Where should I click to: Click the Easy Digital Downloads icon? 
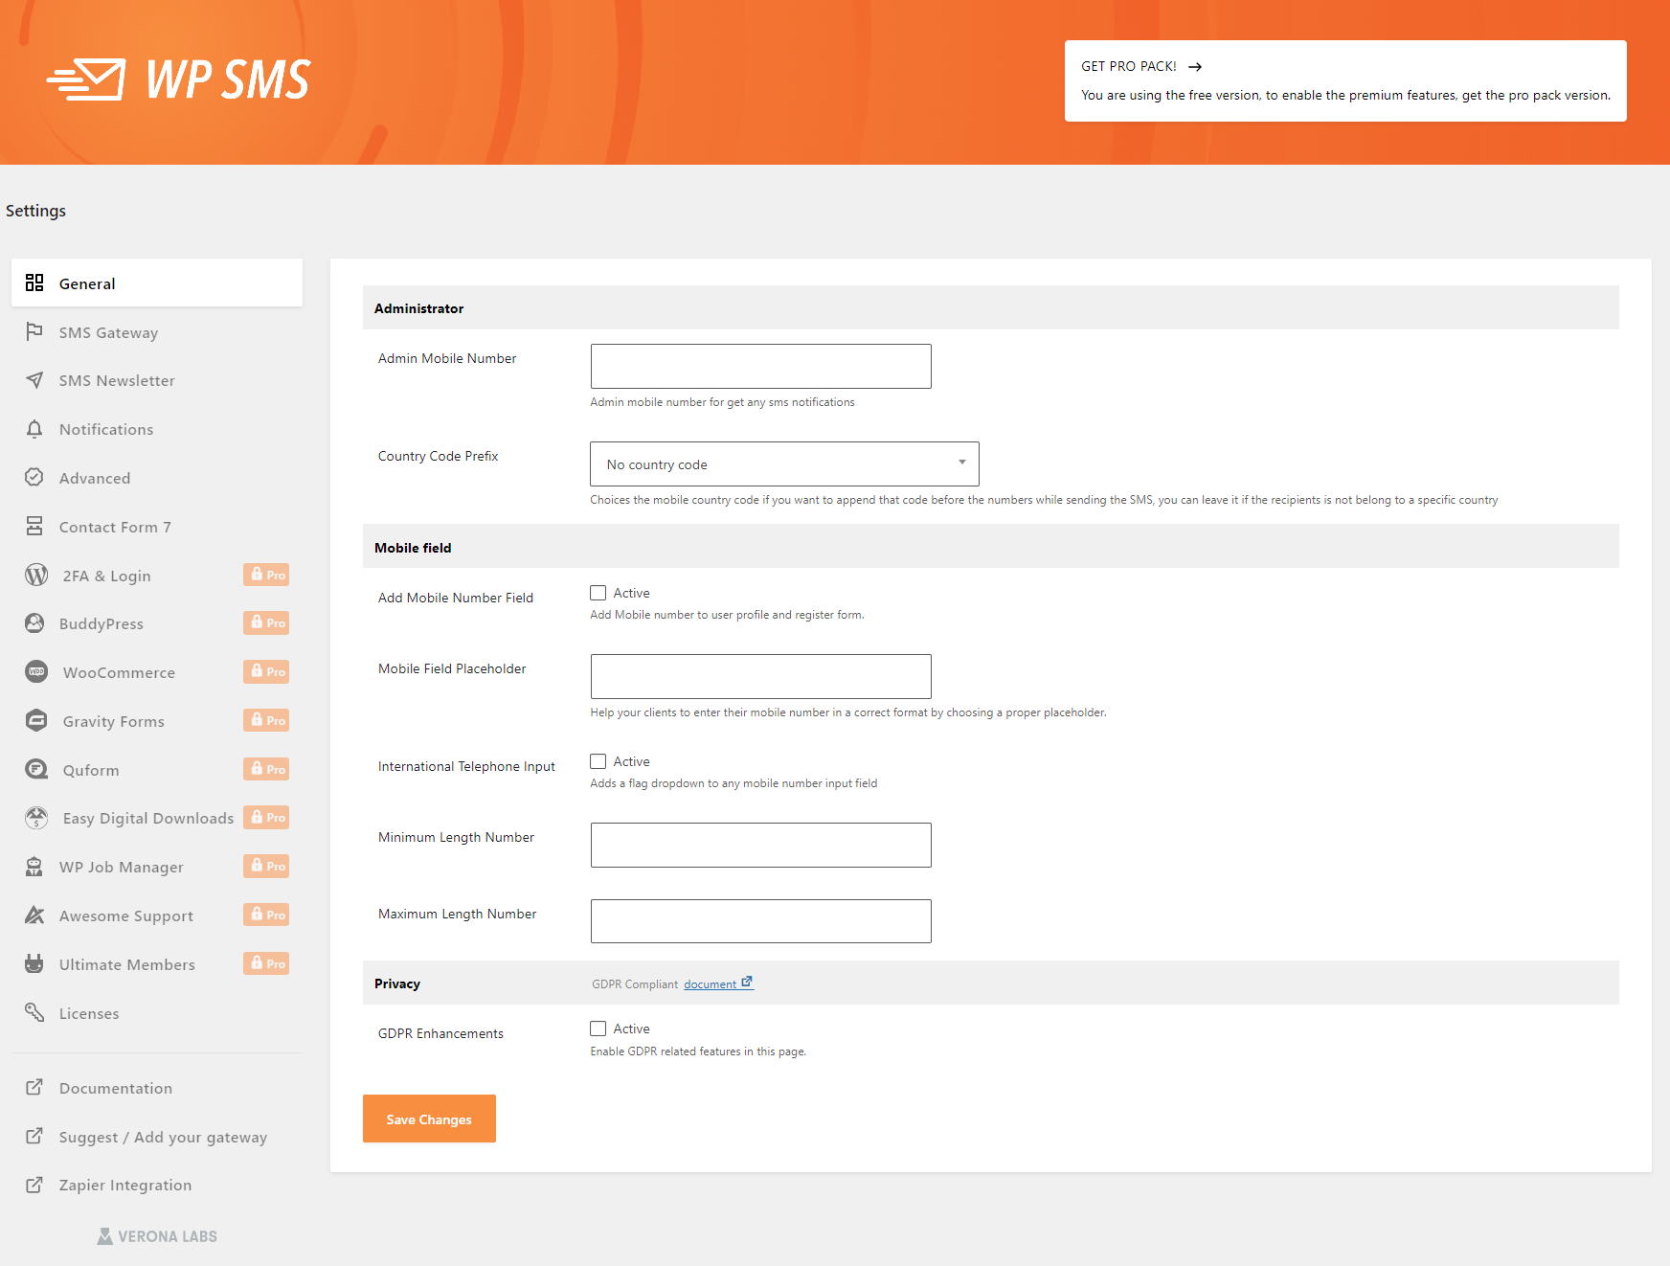[36, 818]
